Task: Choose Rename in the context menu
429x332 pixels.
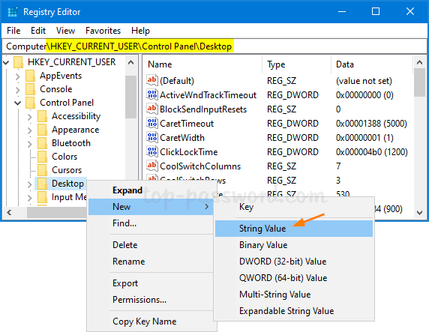Action: click(x=151, y=261)
